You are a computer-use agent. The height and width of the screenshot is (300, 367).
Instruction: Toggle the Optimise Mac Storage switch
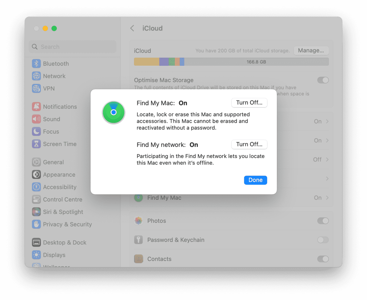(323, 80)
